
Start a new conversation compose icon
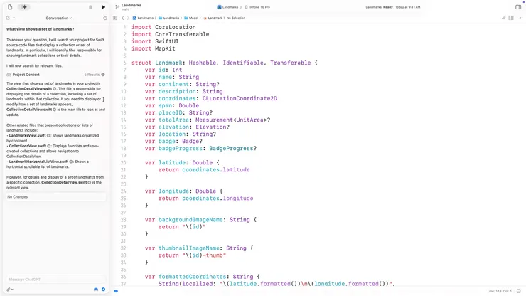pos(8,18)
